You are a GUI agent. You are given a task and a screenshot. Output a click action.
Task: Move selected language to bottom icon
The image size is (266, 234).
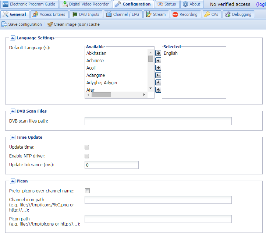pos(158,90)
